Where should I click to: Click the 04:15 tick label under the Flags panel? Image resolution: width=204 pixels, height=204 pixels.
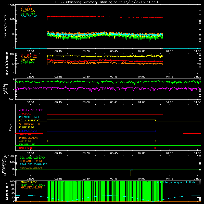(170, 153)
